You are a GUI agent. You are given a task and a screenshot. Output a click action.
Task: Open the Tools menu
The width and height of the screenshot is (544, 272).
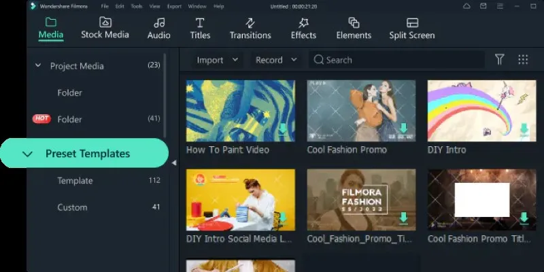[137, 6]
